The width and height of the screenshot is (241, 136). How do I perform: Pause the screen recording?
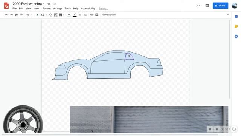coord(210,129)
